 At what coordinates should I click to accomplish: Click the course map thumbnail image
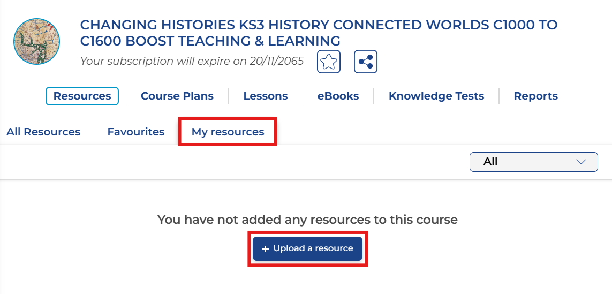click(x=36, y=41)
